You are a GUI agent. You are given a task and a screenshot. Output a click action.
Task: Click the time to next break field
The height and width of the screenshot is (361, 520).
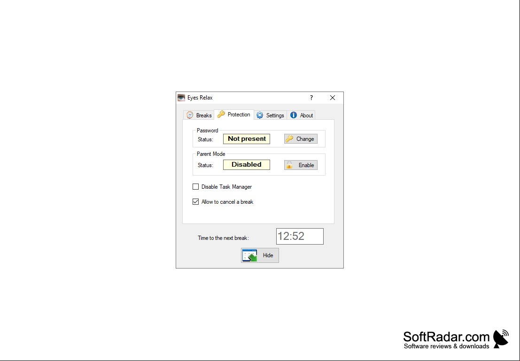pyautogui.click(x=300, y=236)
